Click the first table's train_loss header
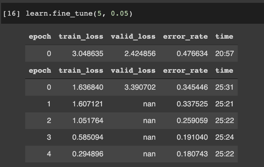The width and height of the screenshot is (264, 167). click(81, 37)
